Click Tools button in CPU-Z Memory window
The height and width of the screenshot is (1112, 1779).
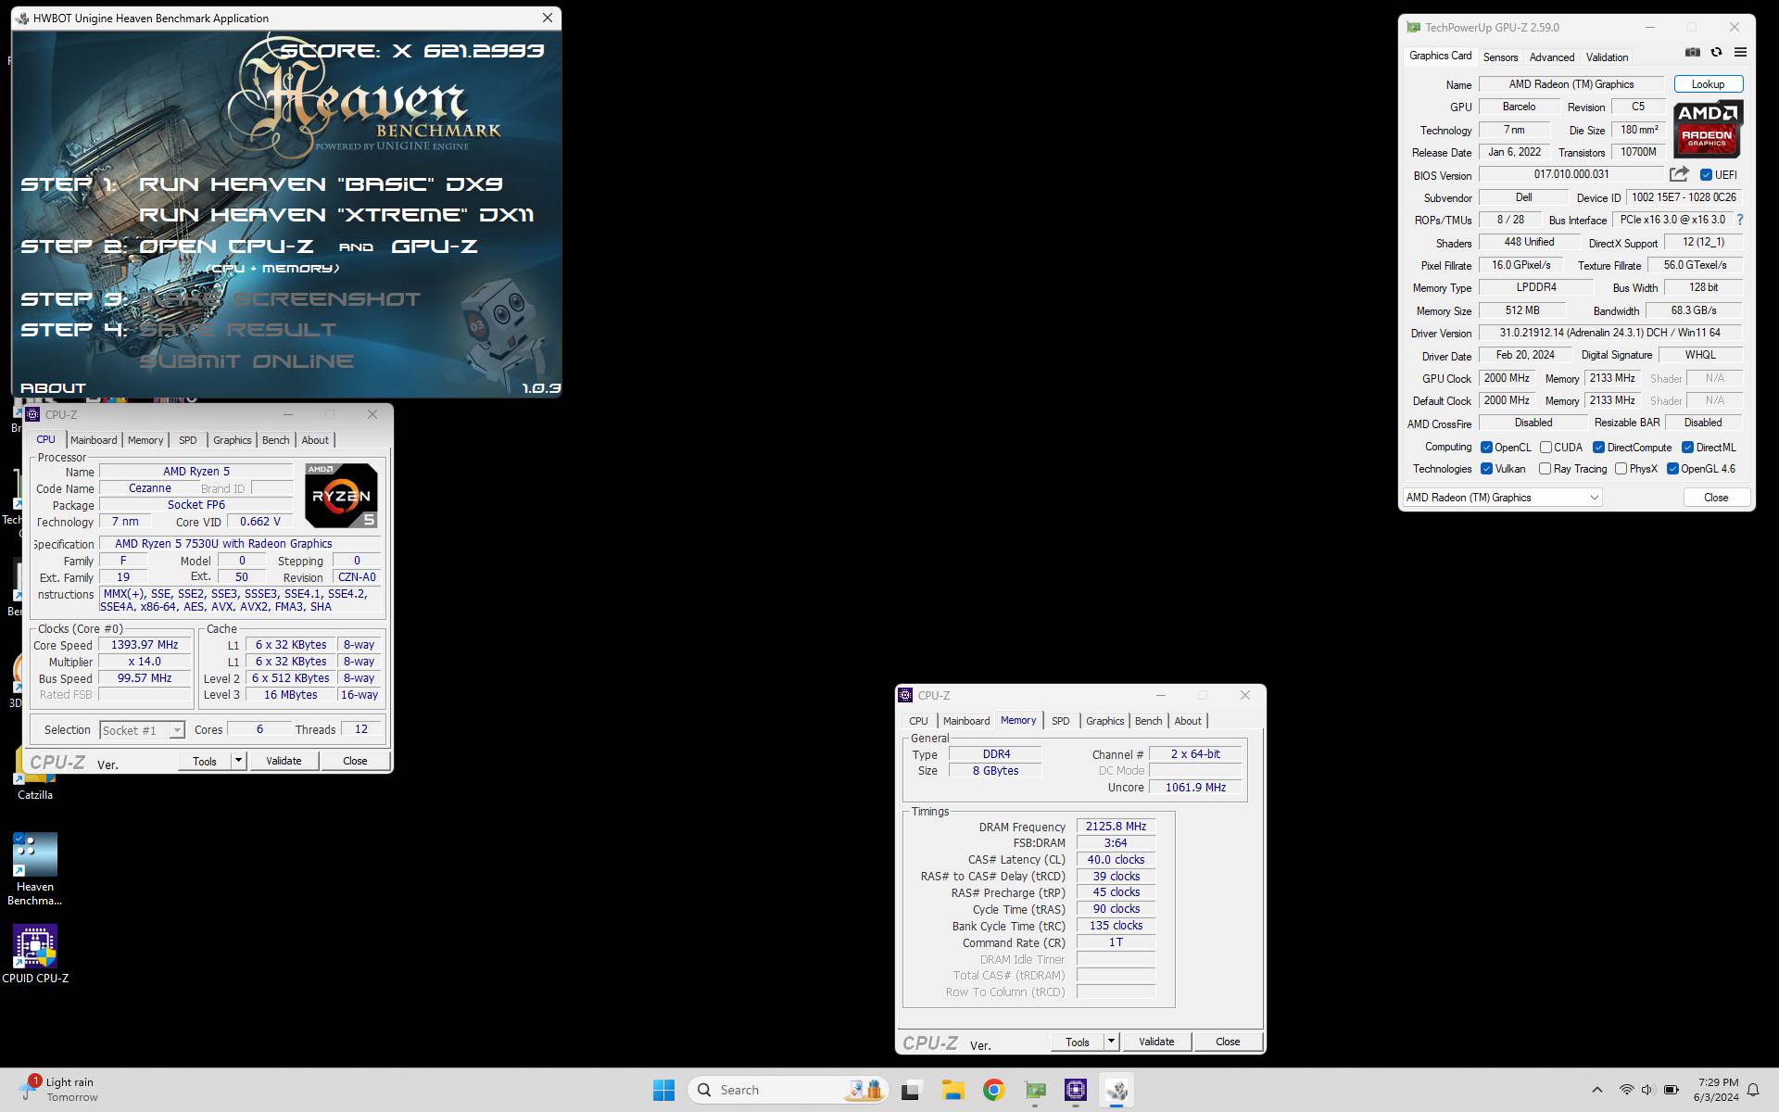pos(1078,1042)
